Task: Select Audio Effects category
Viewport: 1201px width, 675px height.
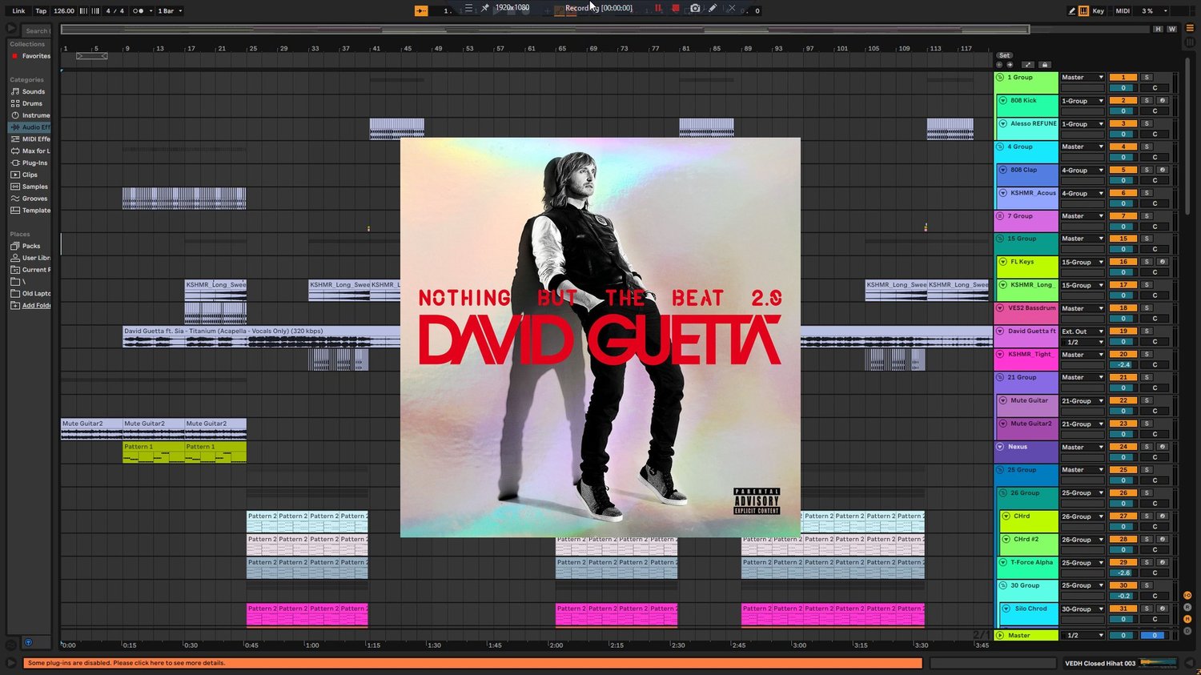Action: point(30,127)
